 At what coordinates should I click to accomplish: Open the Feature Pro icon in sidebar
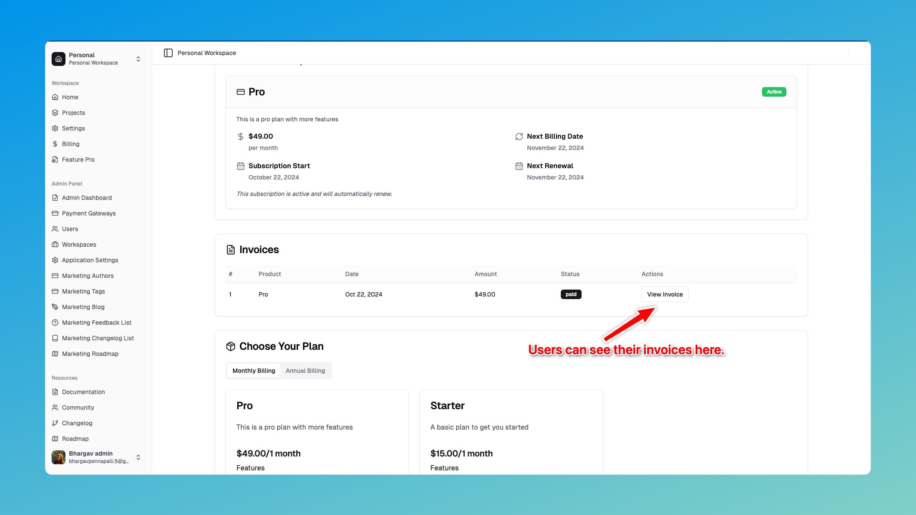[55, 159]
